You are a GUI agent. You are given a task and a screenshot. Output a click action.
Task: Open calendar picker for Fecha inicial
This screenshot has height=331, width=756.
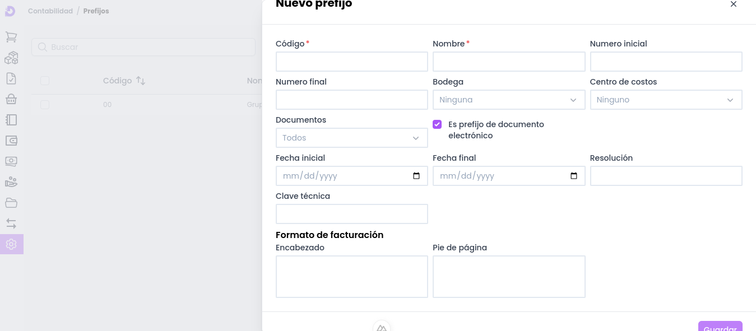[x=416, y=176]
